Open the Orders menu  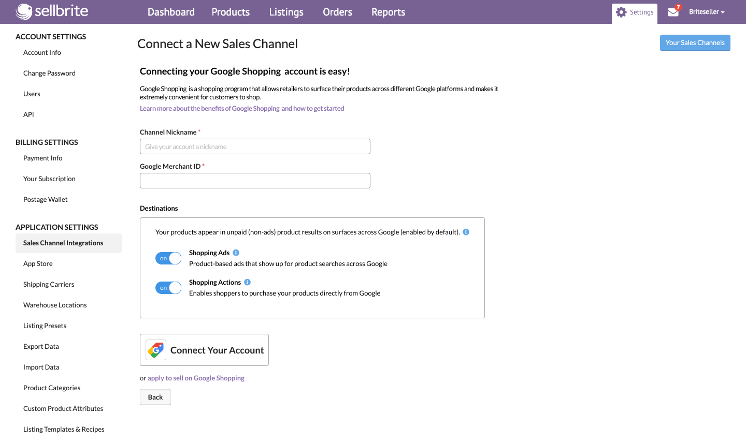337,12
